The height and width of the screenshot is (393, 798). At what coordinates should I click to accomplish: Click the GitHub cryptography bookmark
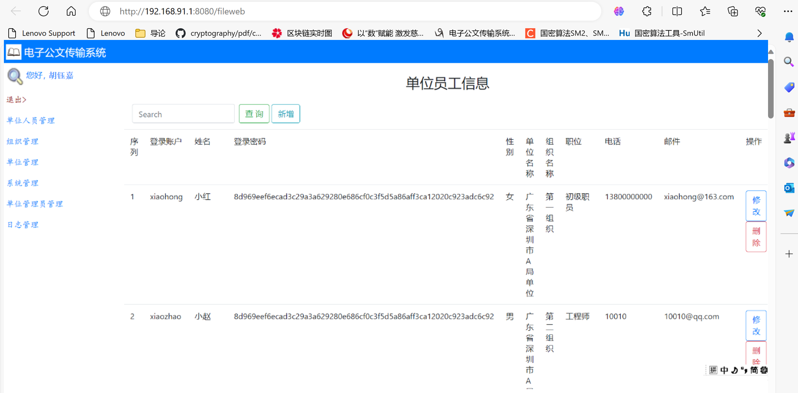tap(219, 33)
